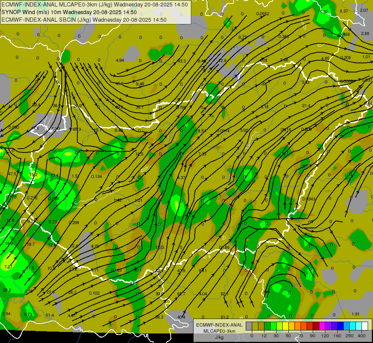Pick the magenta legend swatch
373x343 pixels.
[322, 326]
